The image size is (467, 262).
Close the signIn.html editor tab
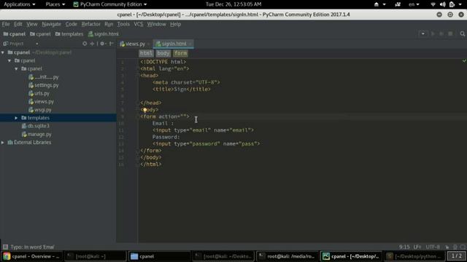190,44
